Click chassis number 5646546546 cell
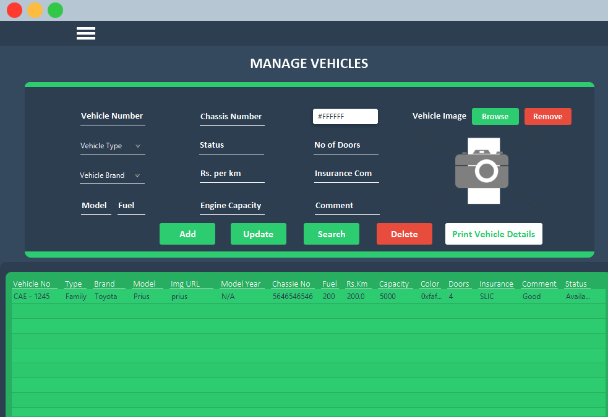This screenshot has width=608, height=417. point(293,296)
